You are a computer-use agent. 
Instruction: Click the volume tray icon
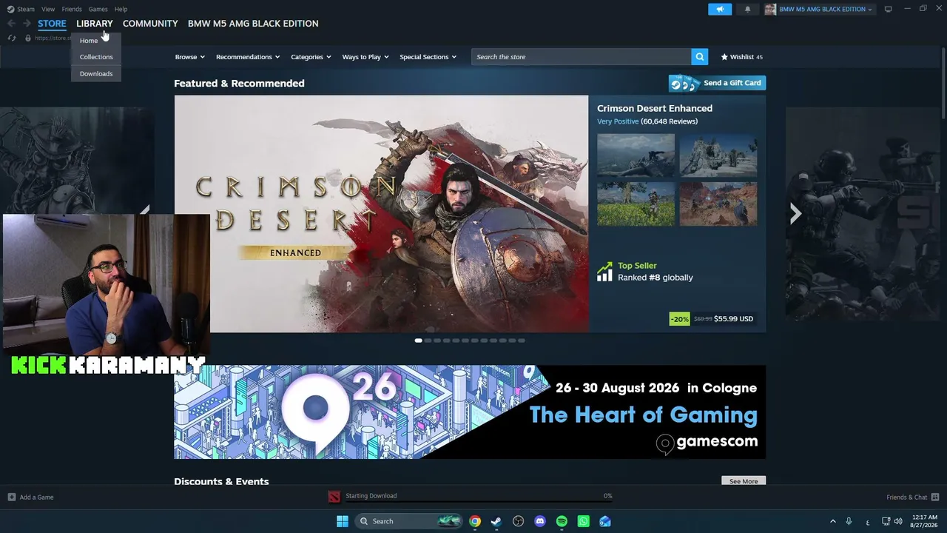coord(898,521)
